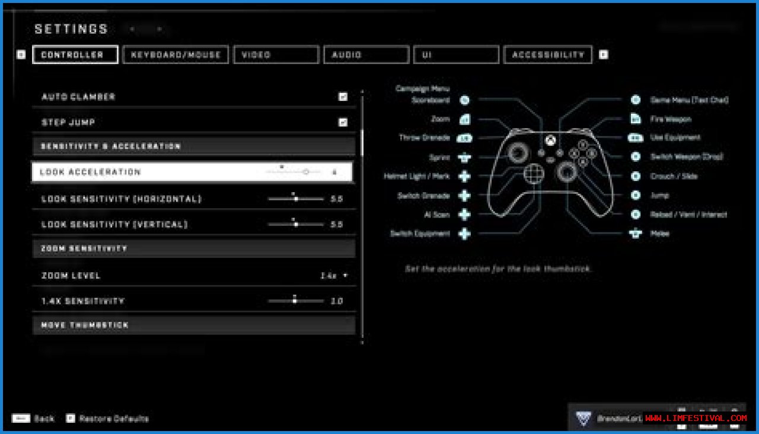Collapse the Sensitivity & Acceleration section
The image size is (759, 434).
coord(193,146)
